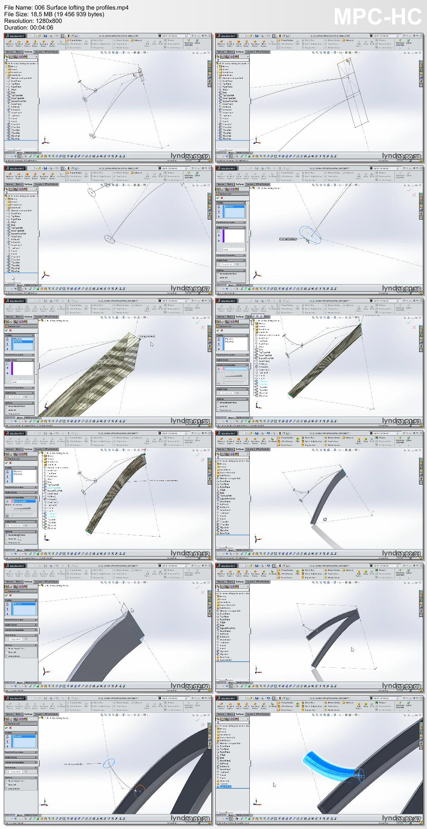The height and width of the screenshot is (829, 427).
Task: Toggle Show preview checkbox in 00:01:16 frame
Action: (218, 281)
